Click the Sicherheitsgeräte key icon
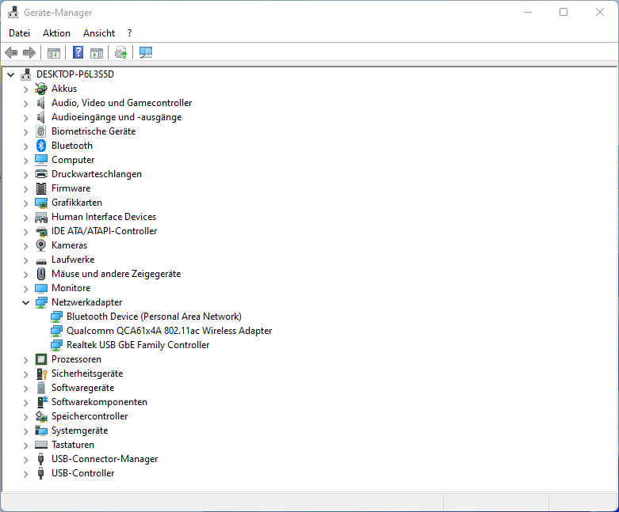 pyautogui.click(x=41, y=374)
